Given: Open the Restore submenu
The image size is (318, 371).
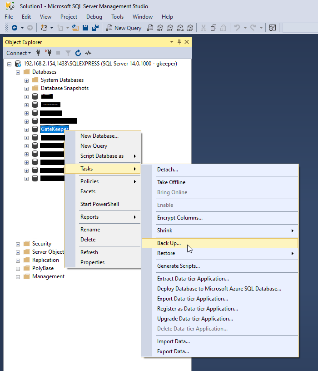Looking at the screenshot, I should point(220,253).
